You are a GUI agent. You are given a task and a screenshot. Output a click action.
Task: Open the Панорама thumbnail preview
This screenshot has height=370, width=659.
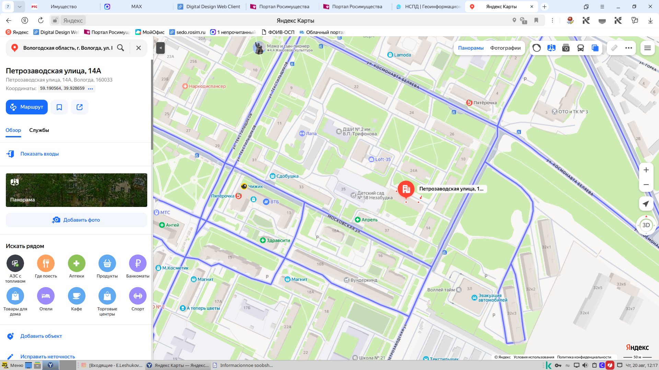(x=77, y=190)
